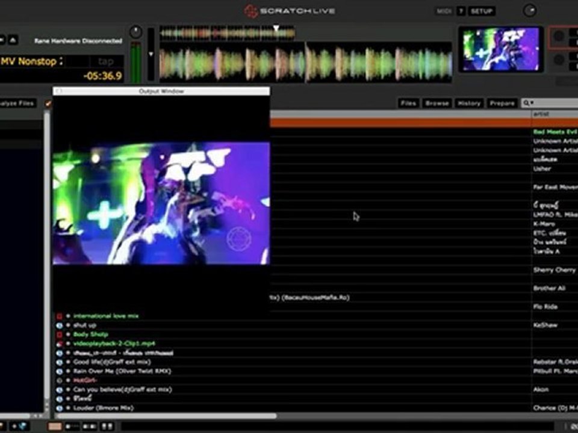Open the Browse panel tab
The height and width of the screenshot is (433, 578).
pyautogui.click(x=437, y=103)
